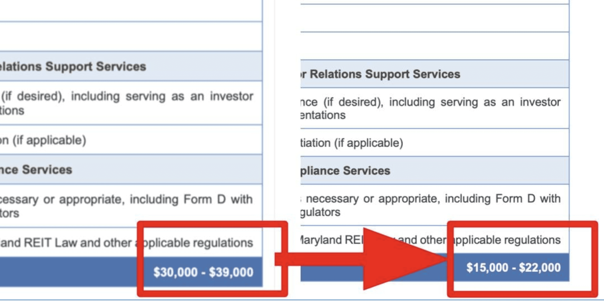Viewport: 604px width, 301px height.
Task: Click the truncated word 'gulators'
Action: coord(320,212)
